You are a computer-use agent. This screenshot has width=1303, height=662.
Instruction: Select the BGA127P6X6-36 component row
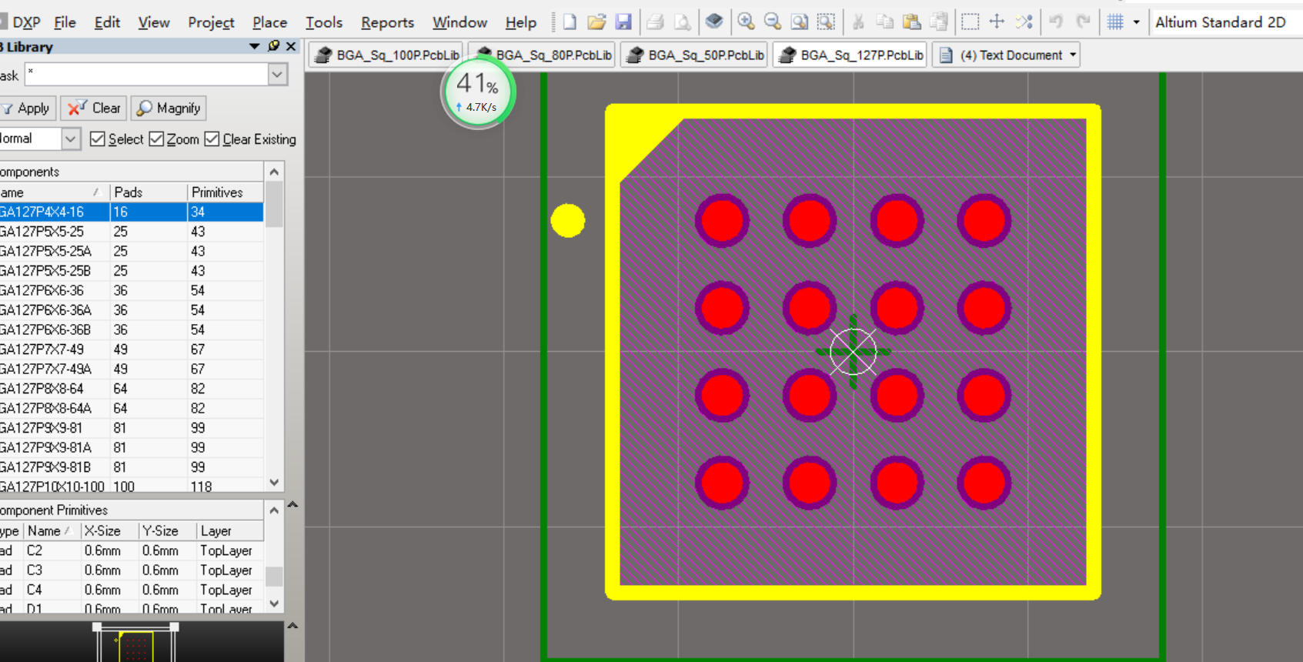(46, 291)
